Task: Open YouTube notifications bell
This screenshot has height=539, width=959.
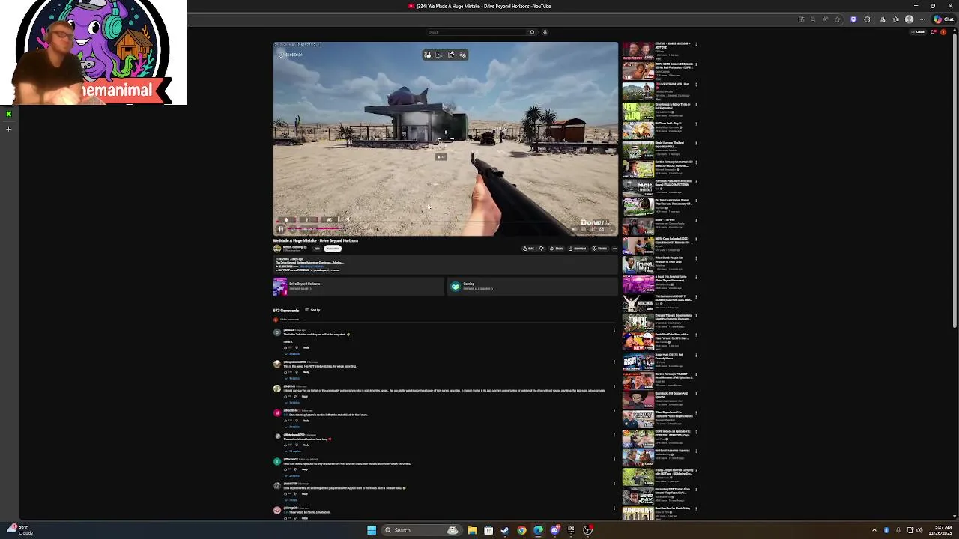Action: click(934, 32)
